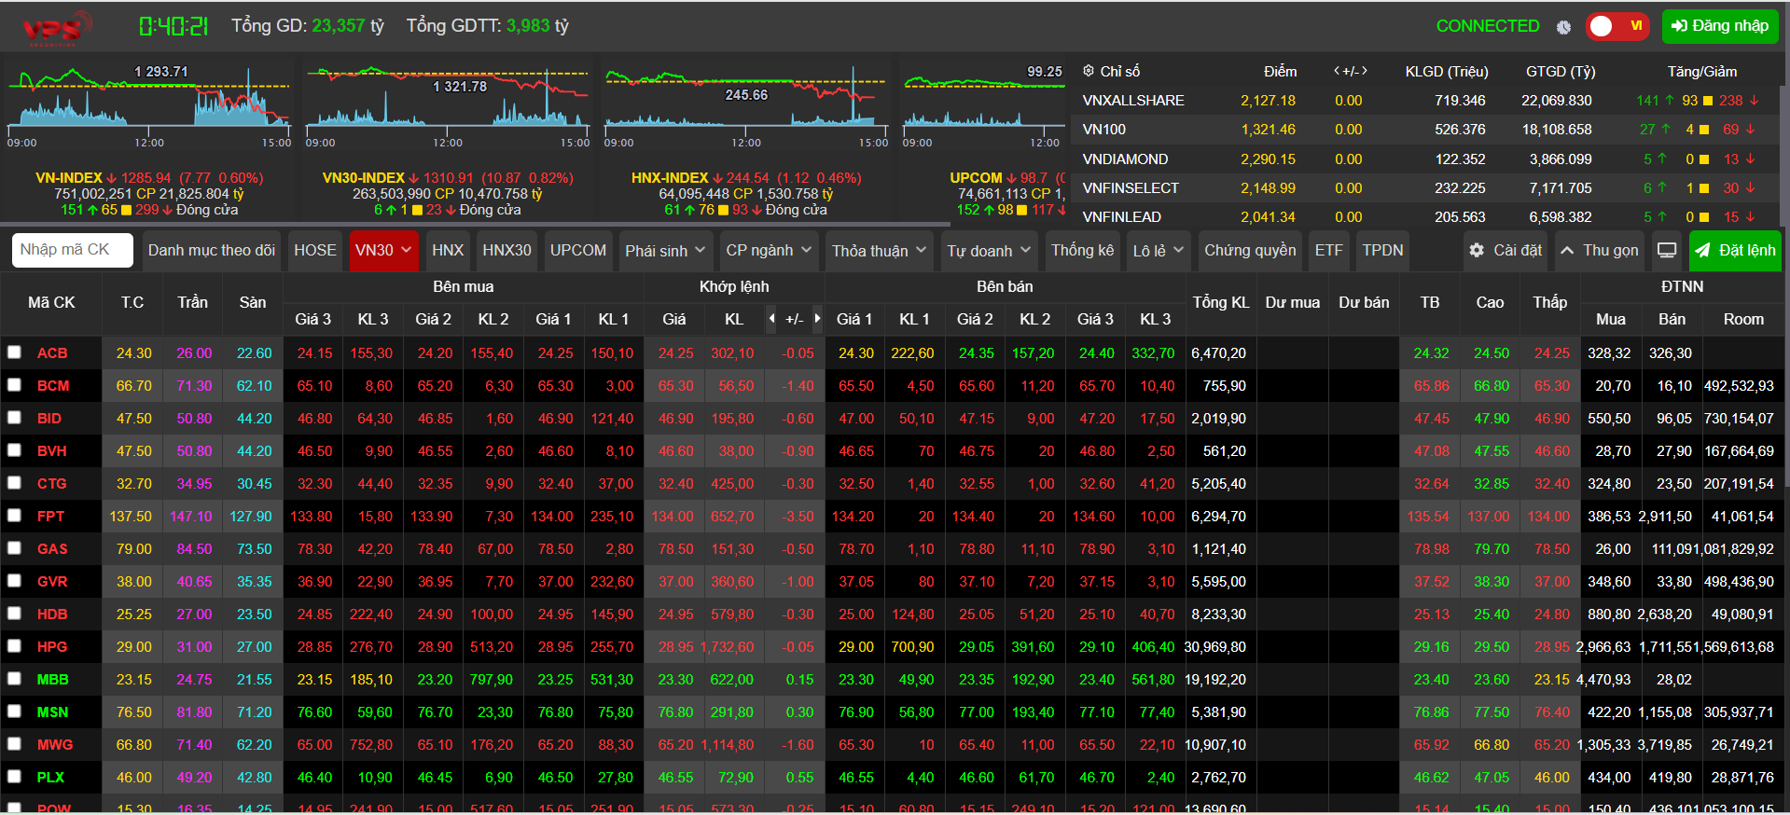
Task: Click the clock icon beside CONNECTED
Action: pos(1563,27)
